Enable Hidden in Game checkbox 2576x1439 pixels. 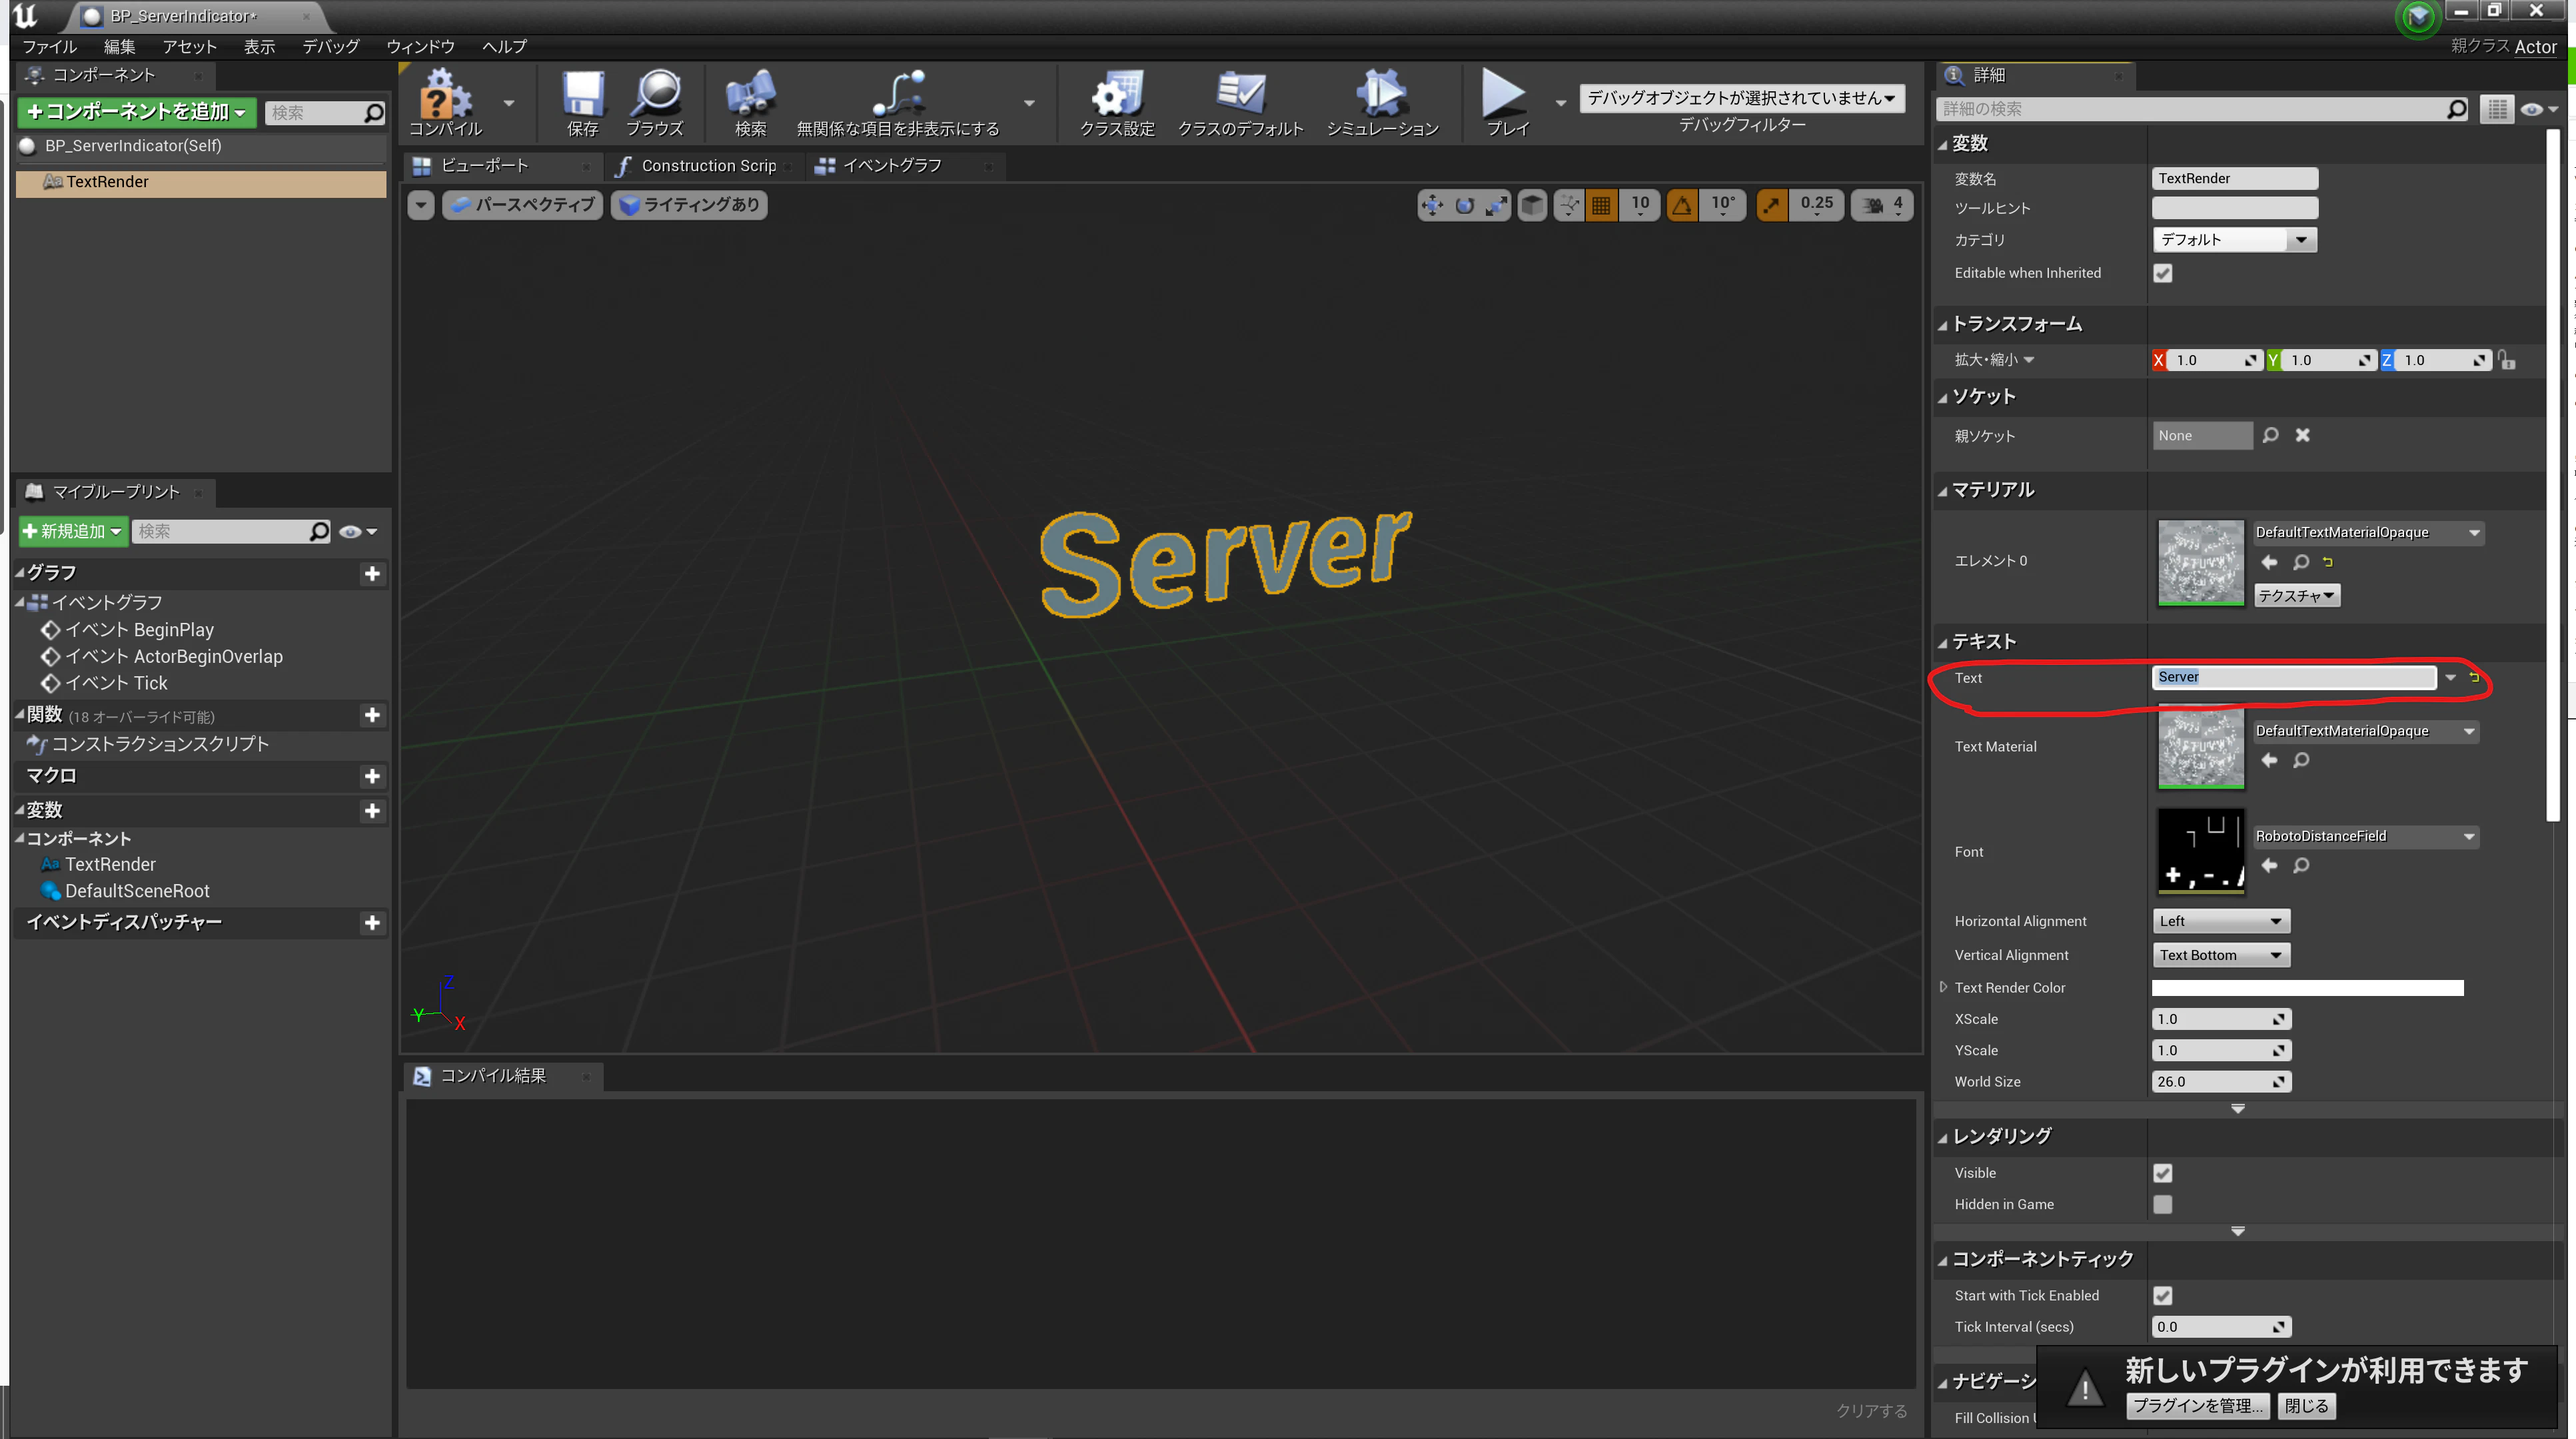pos(2162,1204)
